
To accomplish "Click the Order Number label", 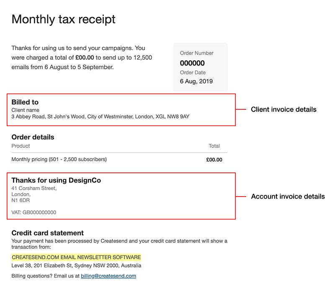I will pyautogui.click(x=196, y=53).
